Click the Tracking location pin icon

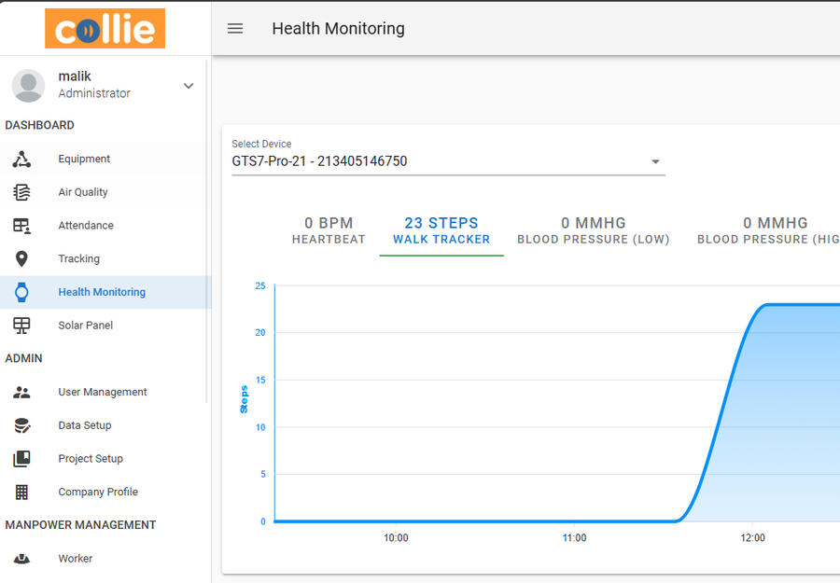click(x=21, y=259)
